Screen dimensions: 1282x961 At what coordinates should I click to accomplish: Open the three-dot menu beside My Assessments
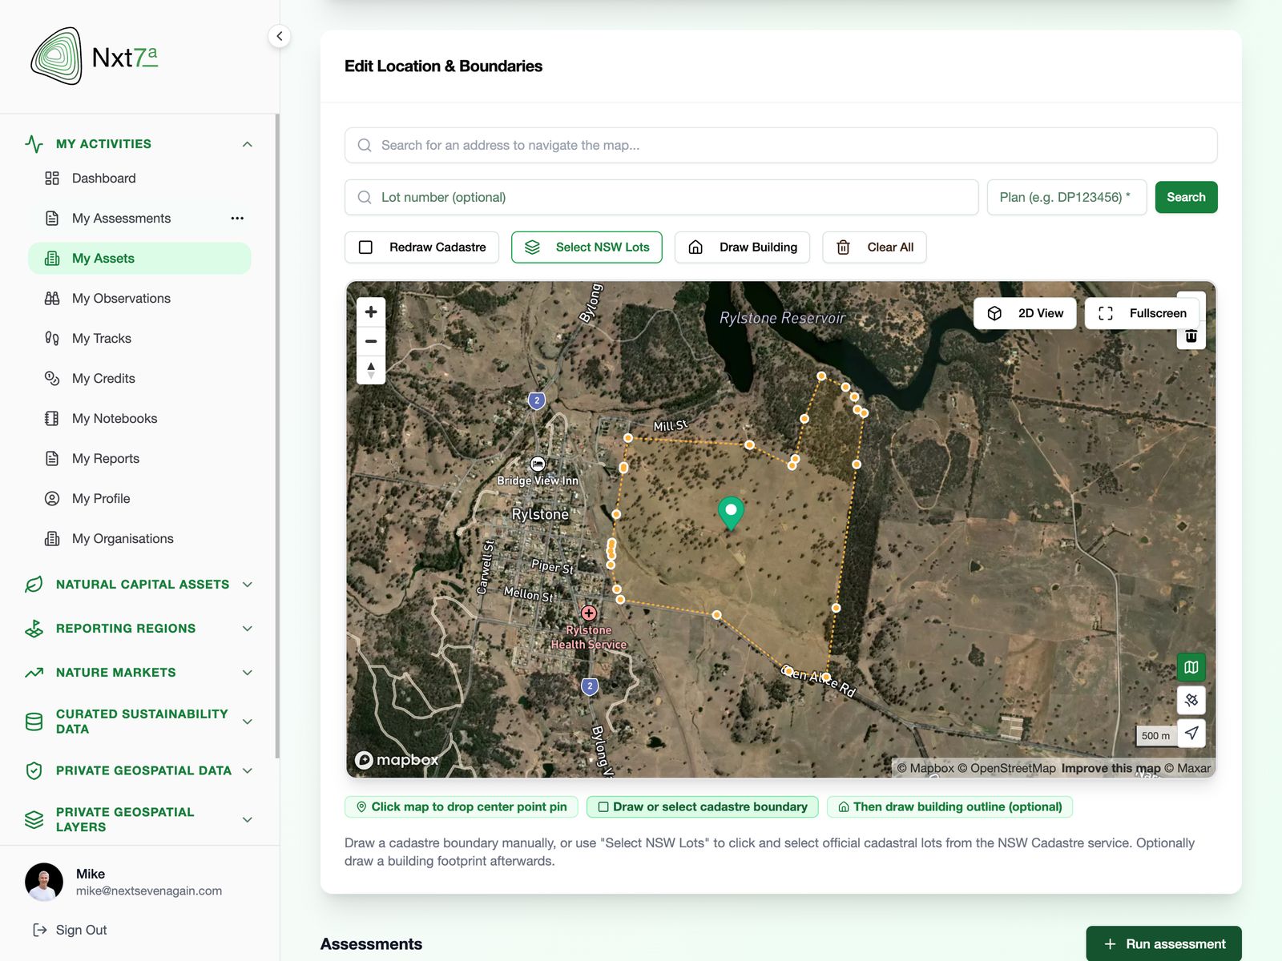[237, 218]
